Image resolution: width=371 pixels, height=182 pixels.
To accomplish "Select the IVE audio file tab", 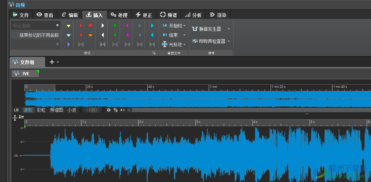I will pos(25,73).
